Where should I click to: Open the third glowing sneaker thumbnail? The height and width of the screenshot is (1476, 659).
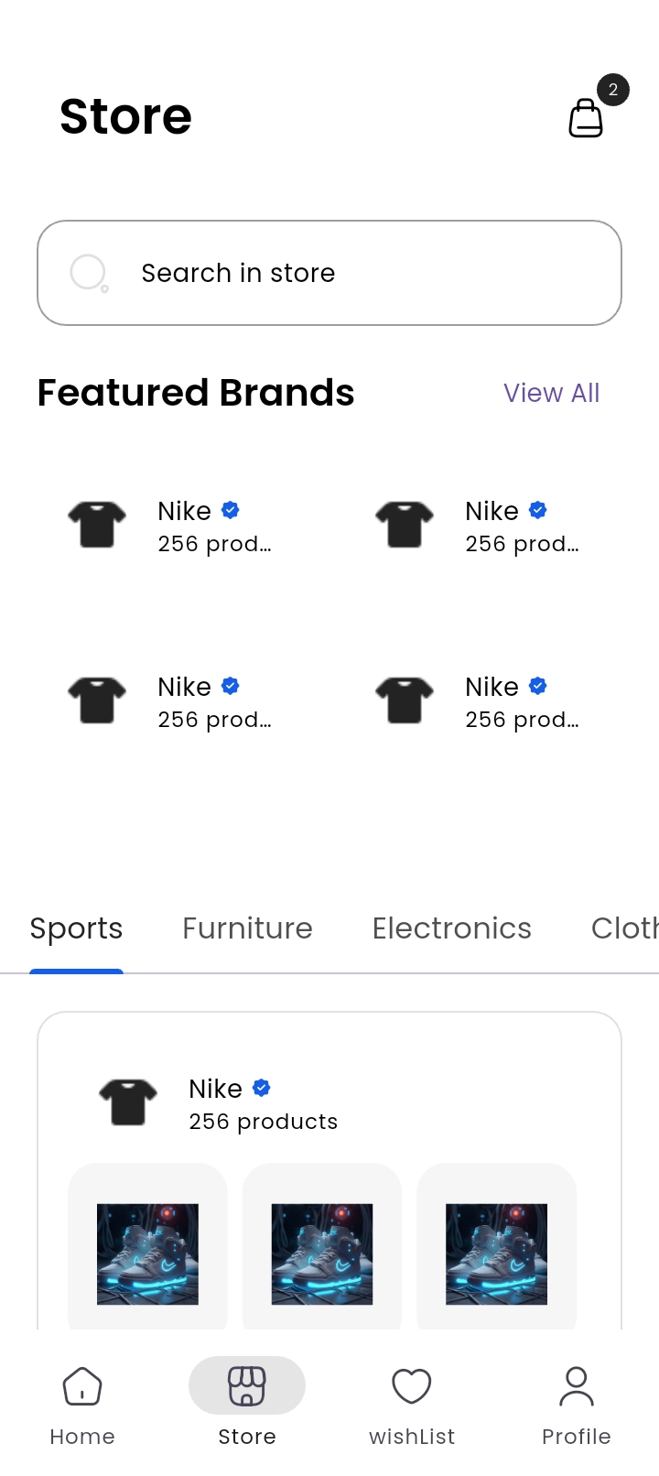click(496, 1254)
